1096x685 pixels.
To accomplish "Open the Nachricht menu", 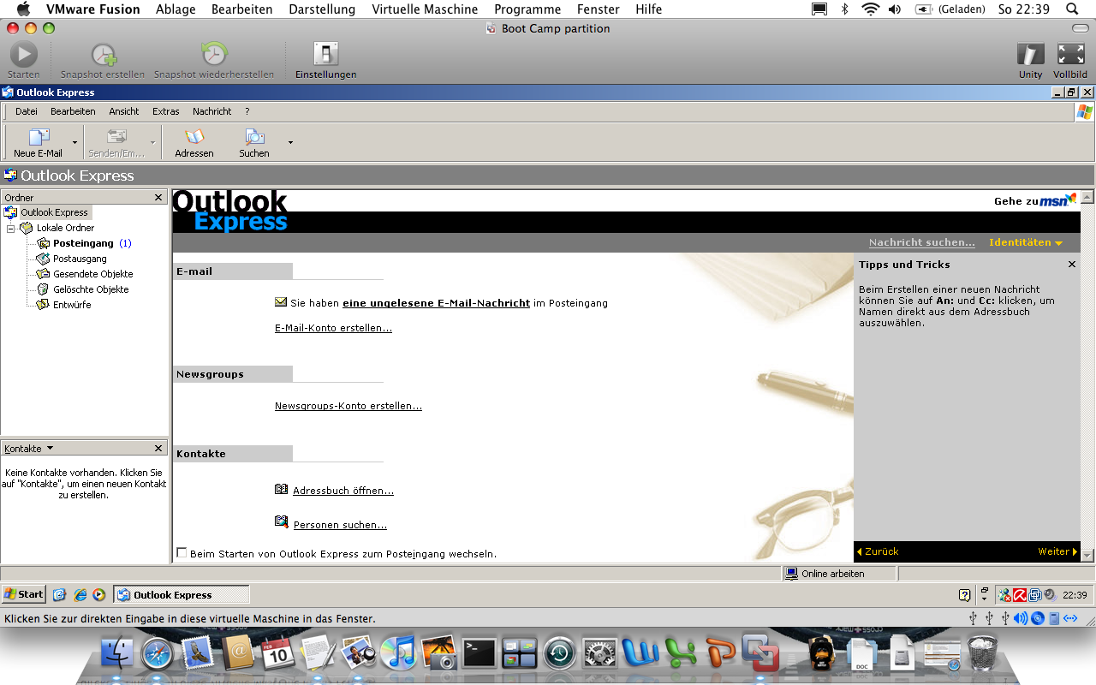I will point(212,111).
